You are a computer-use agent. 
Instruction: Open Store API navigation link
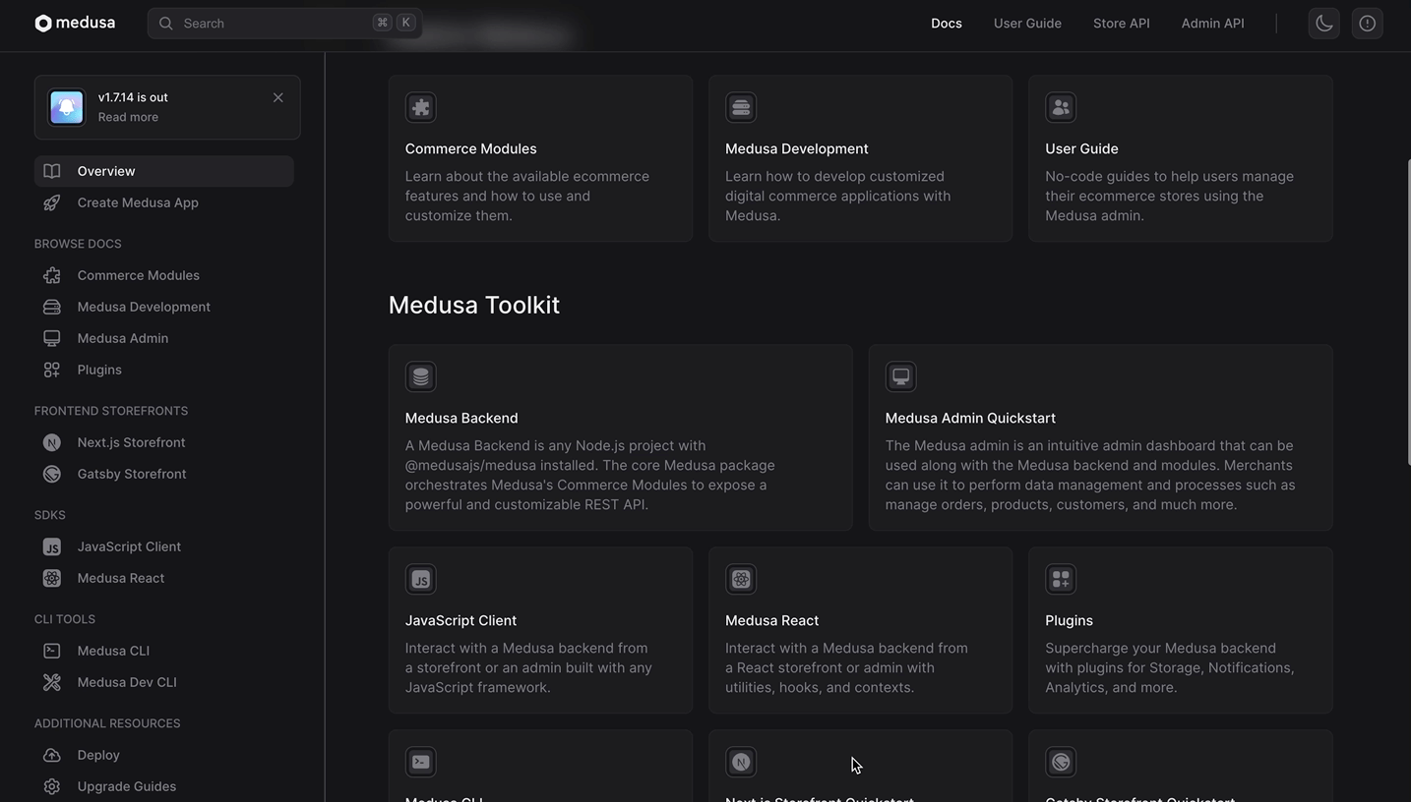[x=1122, y=23]
